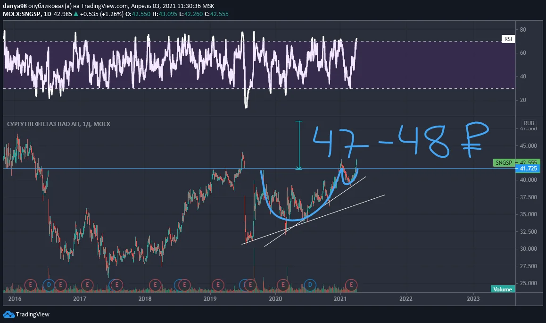Click the chart title СУРГУТНЕФТЕГАЗ ПАО АП, 1Д, MOEX
This screenshot has width=546, height=323.
58,124
